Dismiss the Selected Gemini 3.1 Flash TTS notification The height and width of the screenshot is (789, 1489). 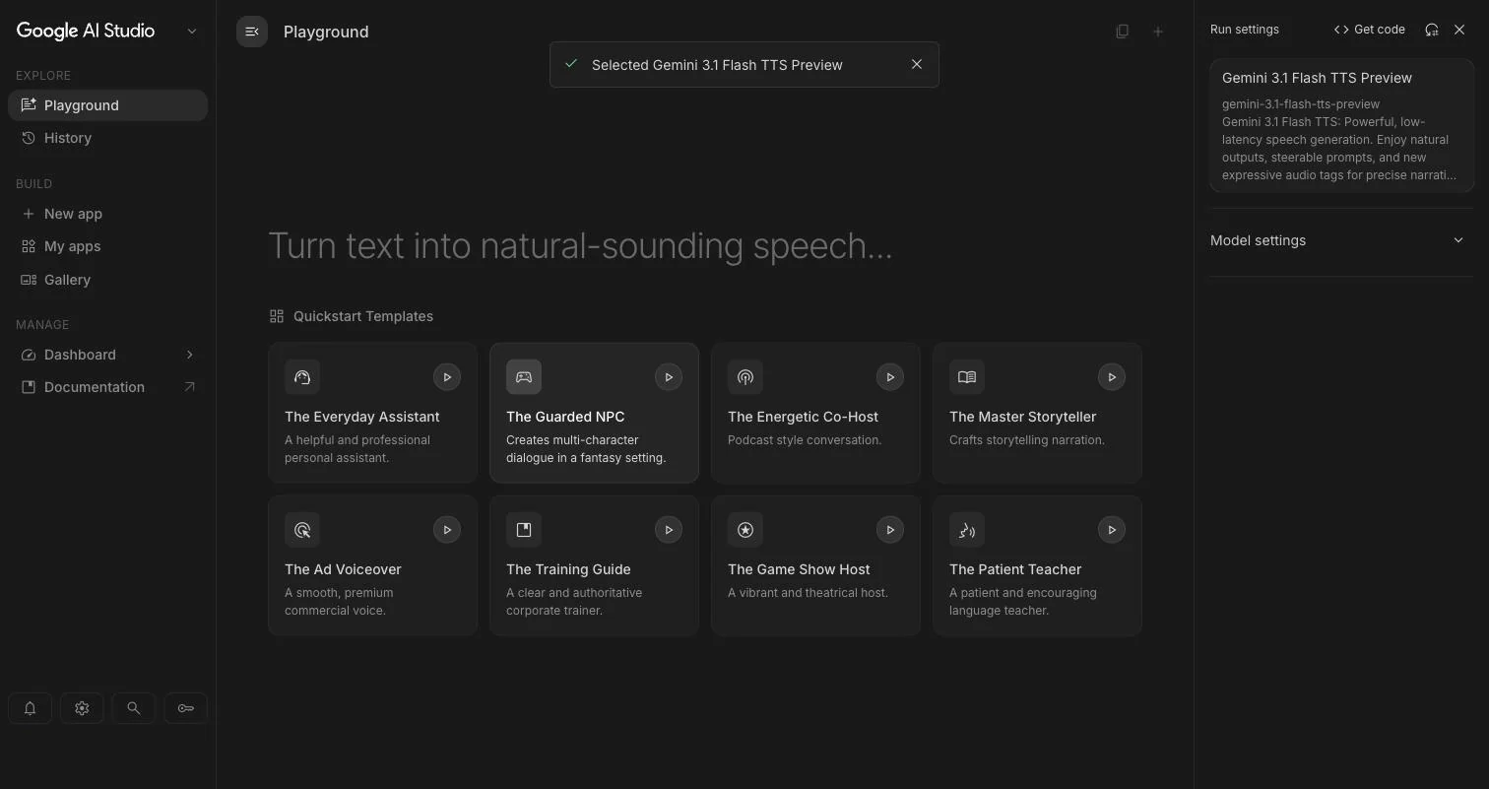coord(917,65)
